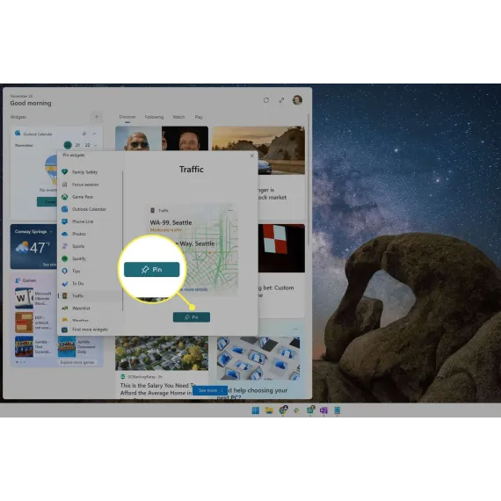
Task: Open the Watch tab
Action: point(178,117)
